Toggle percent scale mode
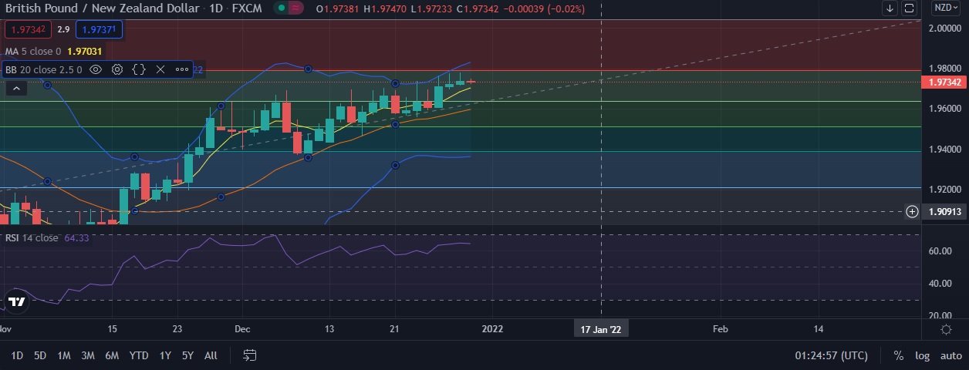This screenshot has height=370, width=969. point(899,356)
